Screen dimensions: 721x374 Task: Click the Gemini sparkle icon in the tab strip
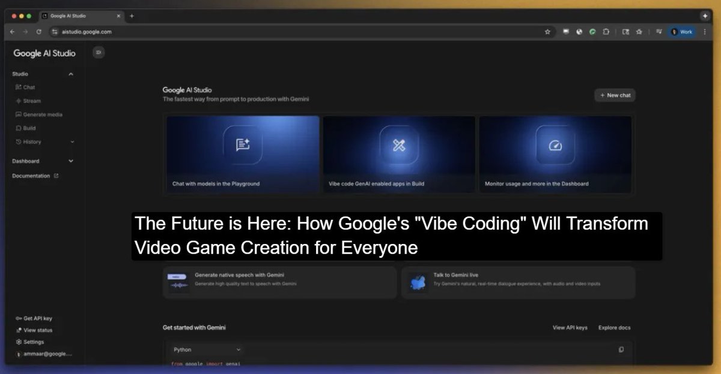pyautogui.click(x=705, y=16)
